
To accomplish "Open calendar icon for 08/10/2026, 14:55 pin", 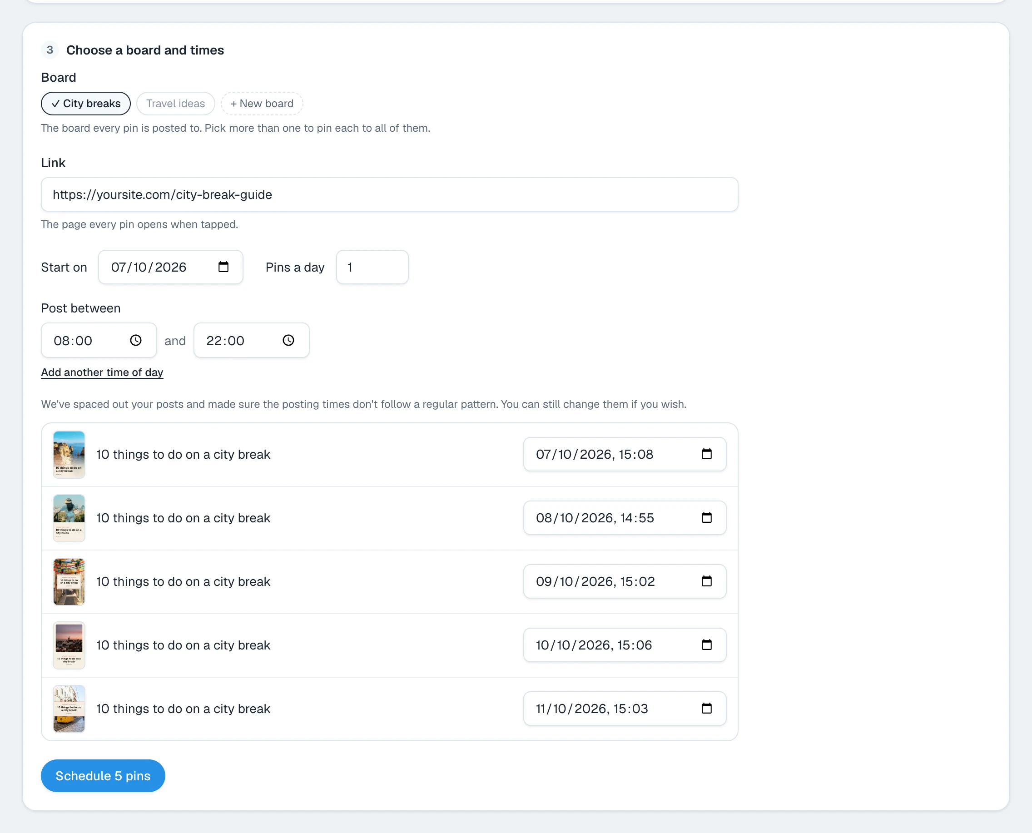I will coord(707,517).
